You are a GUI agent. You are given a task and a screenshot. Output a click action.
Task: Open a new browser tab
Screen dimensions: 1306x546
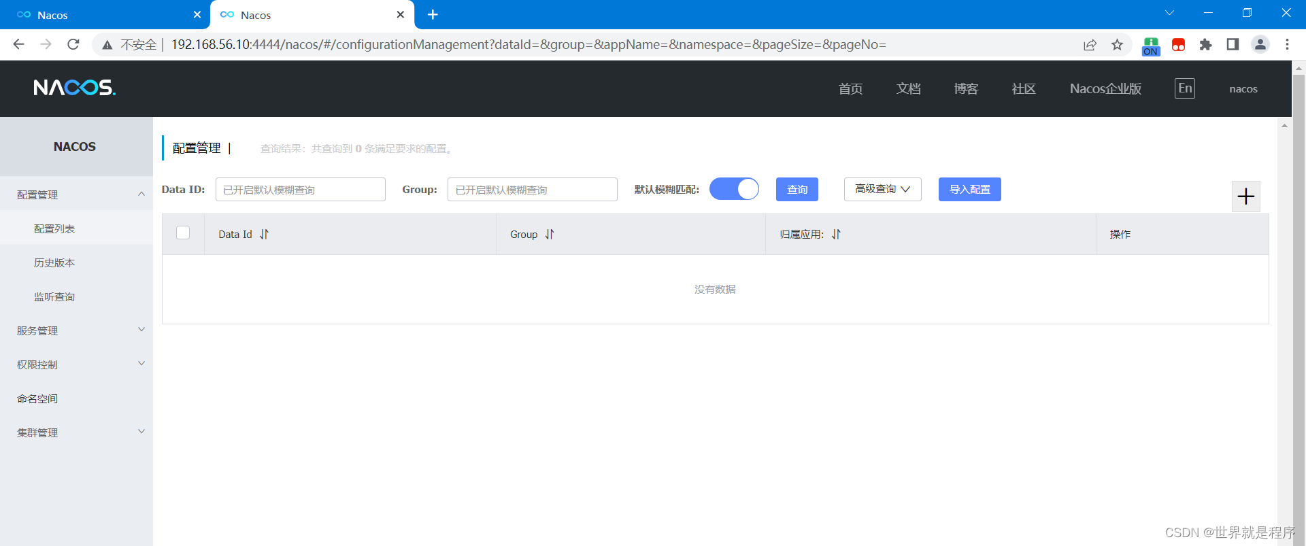click(433, 14)
